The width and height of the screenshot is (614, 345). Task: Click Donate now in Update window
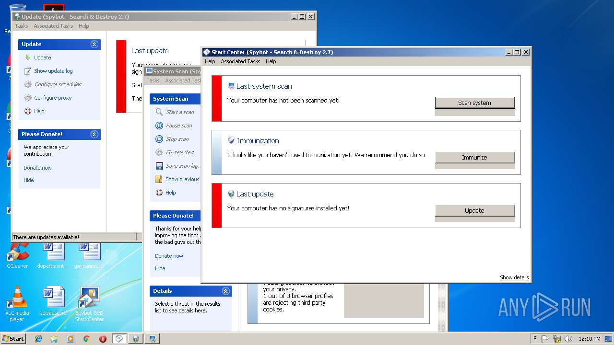point(37,168)
